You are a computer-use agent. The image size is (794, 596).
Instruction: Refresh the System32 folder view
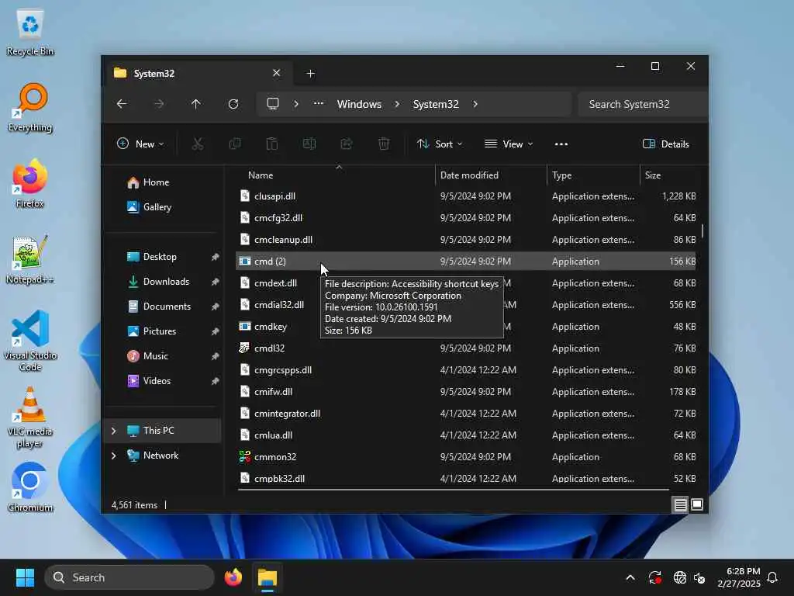click(x=233, y=104)
